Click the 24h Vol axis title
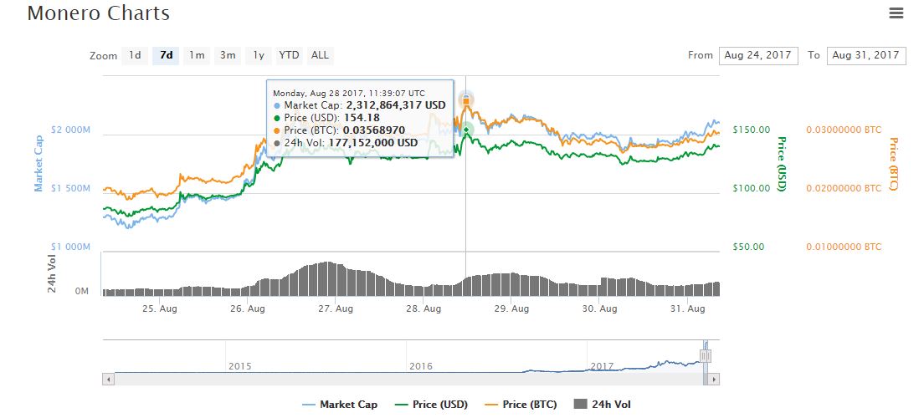Screen dimensions: 924x418 click(x=52, y=273)
